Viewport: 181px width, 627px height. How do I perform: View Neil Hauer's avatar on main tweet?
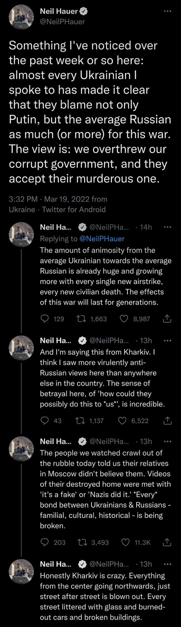tap(21, 17)
